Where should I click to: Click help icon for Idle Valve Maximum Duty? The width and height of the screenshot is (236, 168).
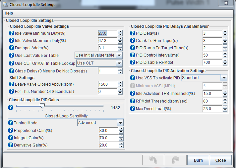click(12, 40)
